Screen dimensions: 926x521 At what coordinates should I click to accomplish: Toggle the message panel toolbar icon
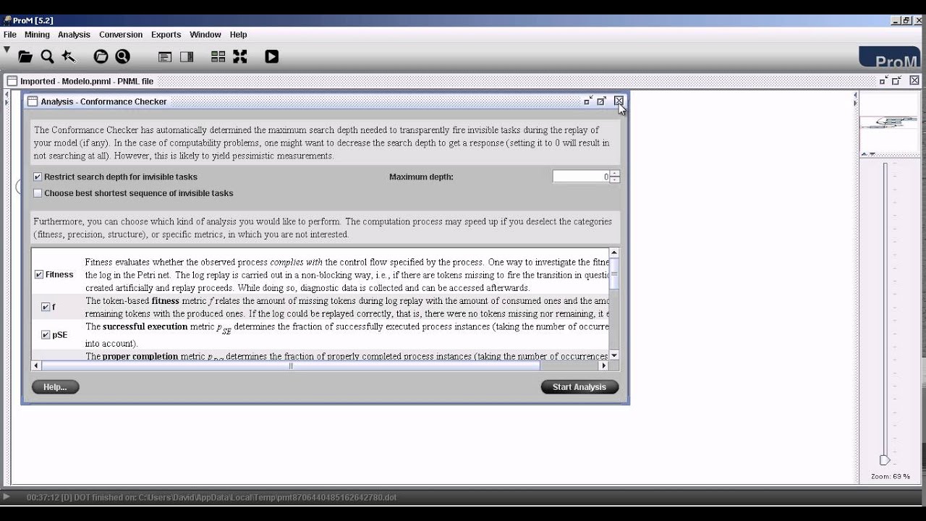165,57
